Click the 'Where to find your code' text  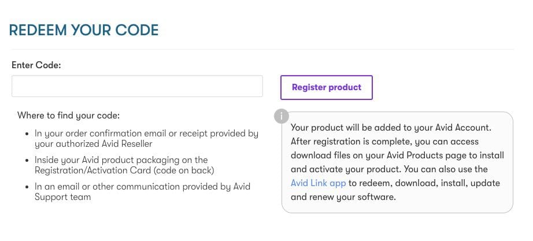[x=68, y=115]
